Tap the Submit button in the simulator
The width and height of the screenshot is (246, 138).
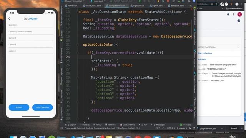(x=19, y=107)
